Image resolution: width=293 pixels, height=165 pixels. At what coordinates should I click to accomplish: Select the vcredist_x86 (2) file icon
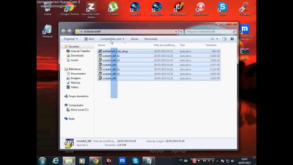[100, 74]
